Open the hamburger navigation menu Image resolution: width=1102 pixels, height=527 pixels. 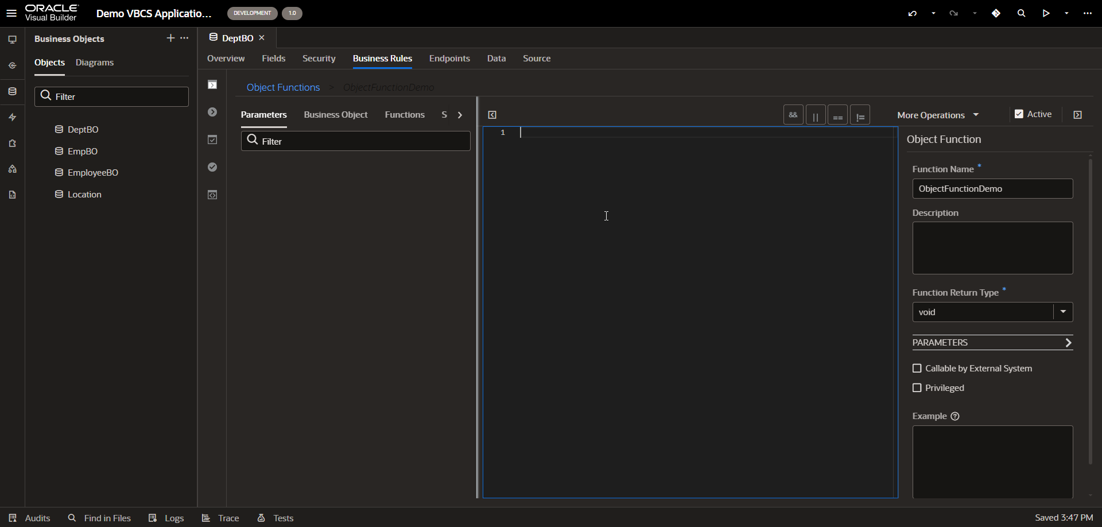pos(11,13)
